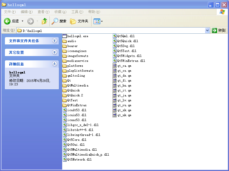Open the 工具(T) menu

(77, 12)
